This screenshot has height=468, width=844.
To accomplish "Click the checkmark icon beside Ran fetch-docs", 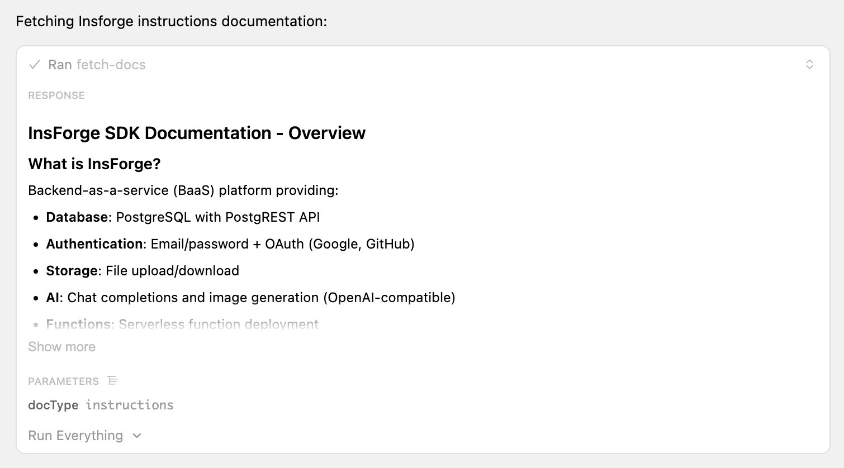I will [x=35, y=65].
